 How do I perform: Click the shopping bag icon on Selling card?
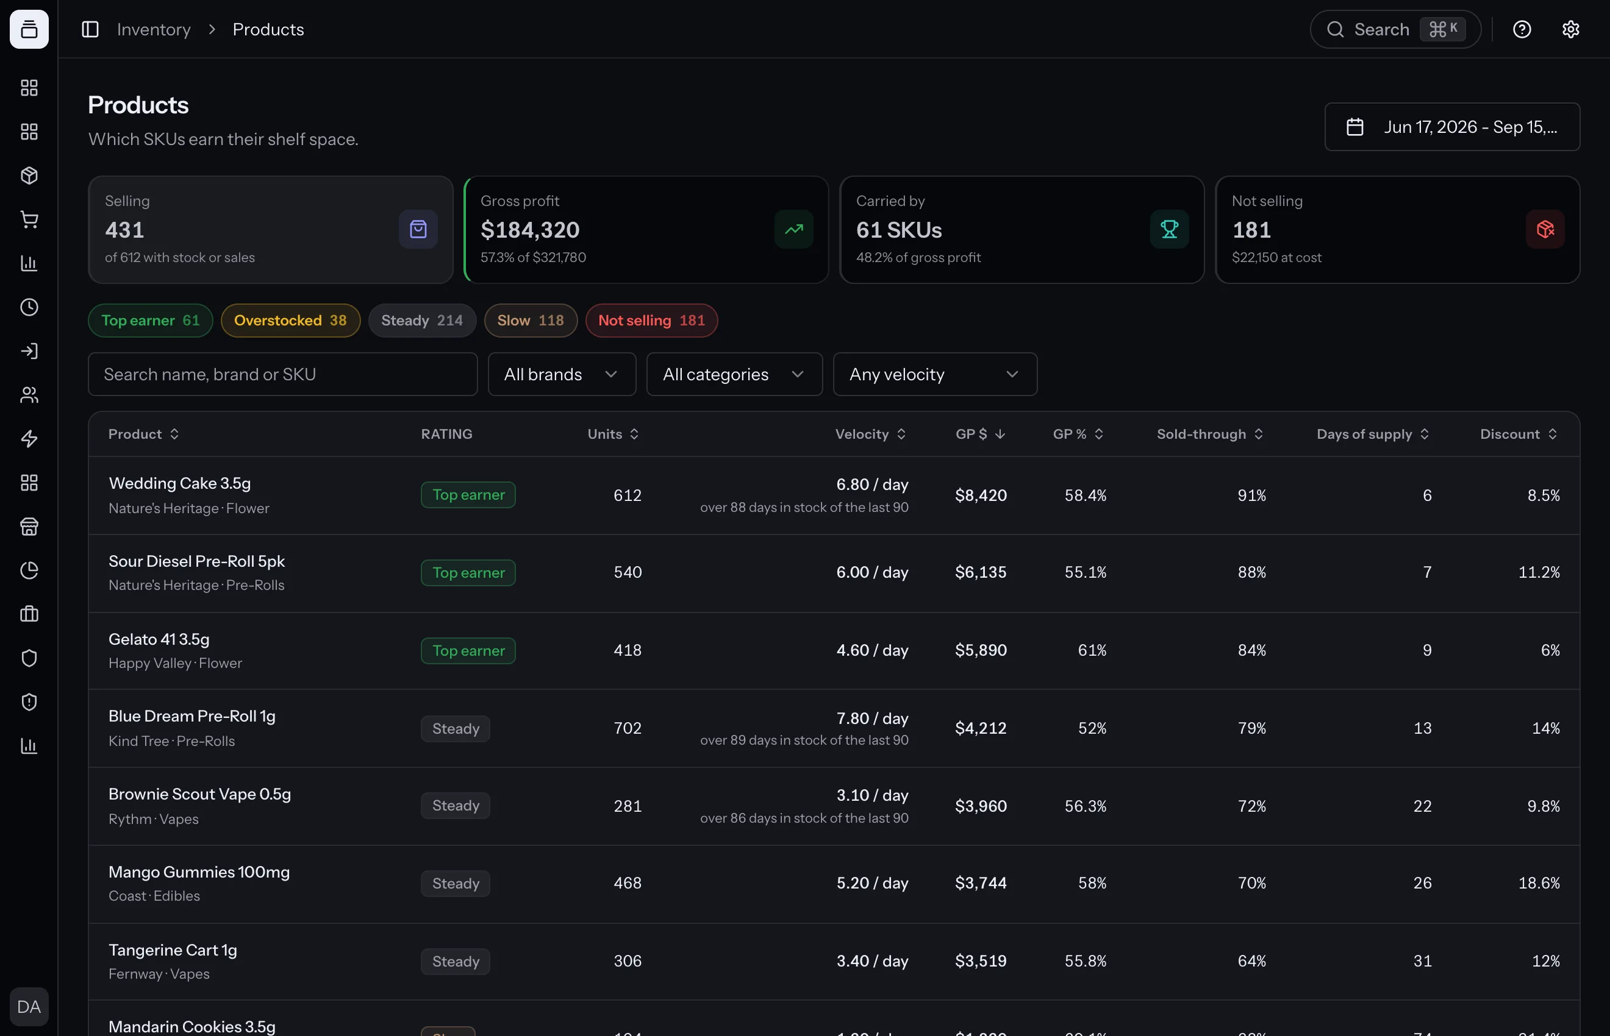coord(418,229)
